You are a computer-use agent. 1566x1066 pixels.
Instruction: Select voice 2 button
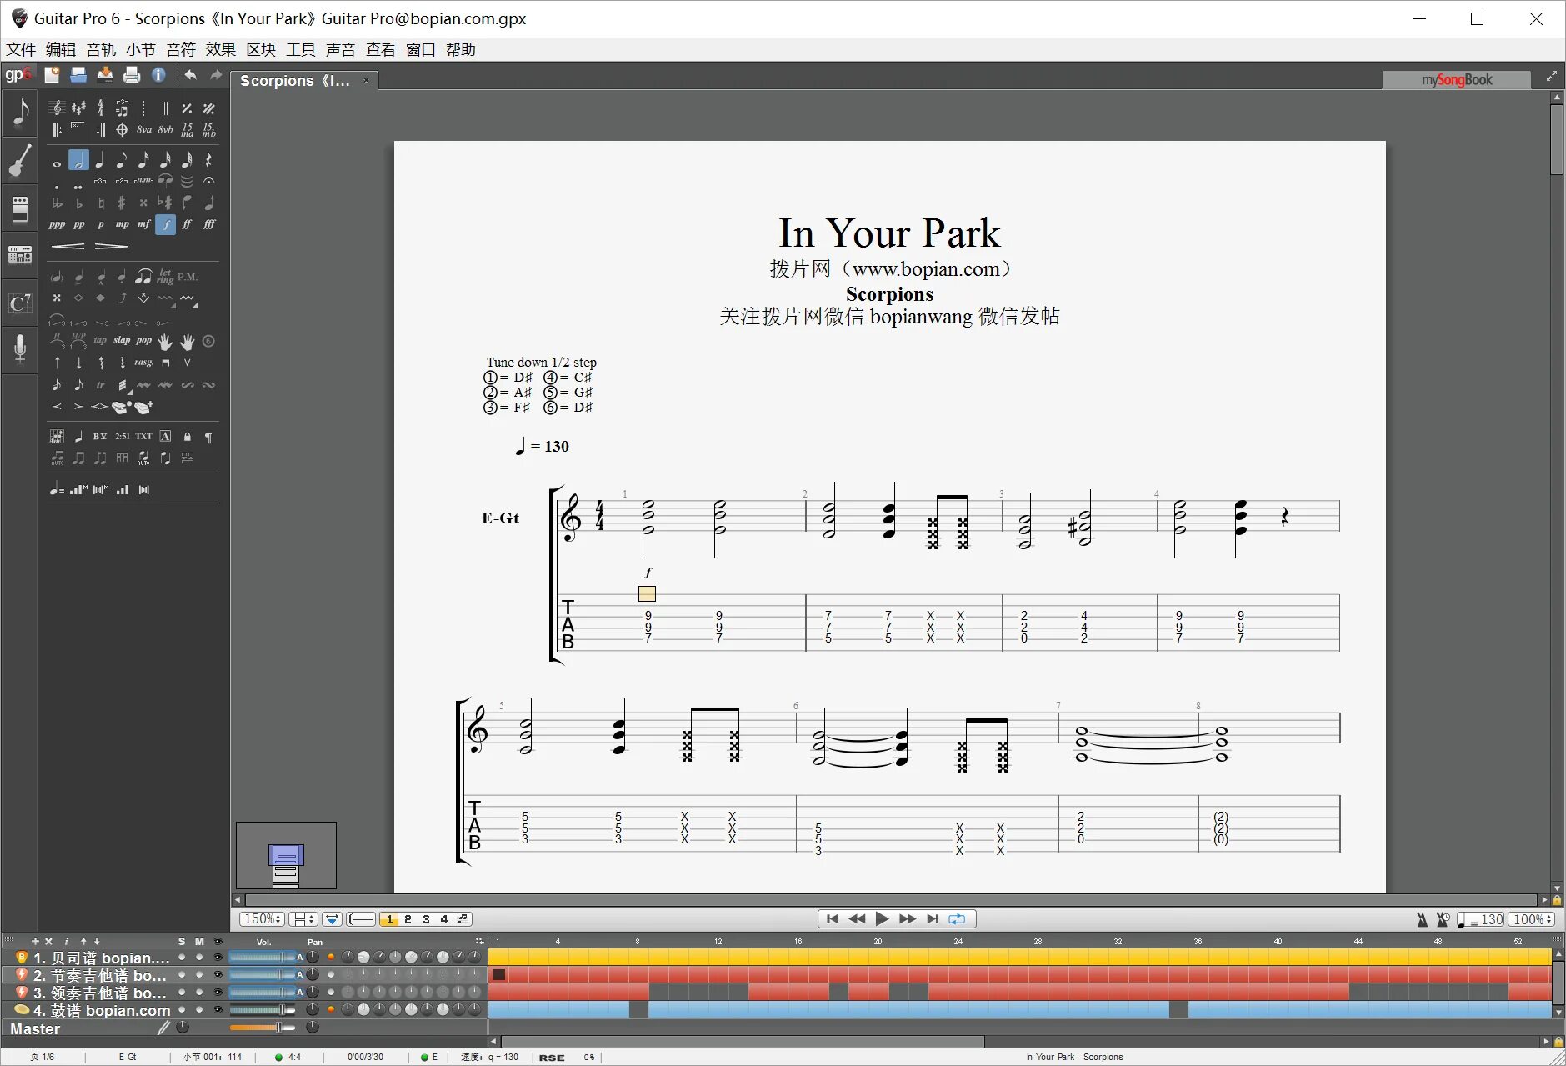point(408,919)
